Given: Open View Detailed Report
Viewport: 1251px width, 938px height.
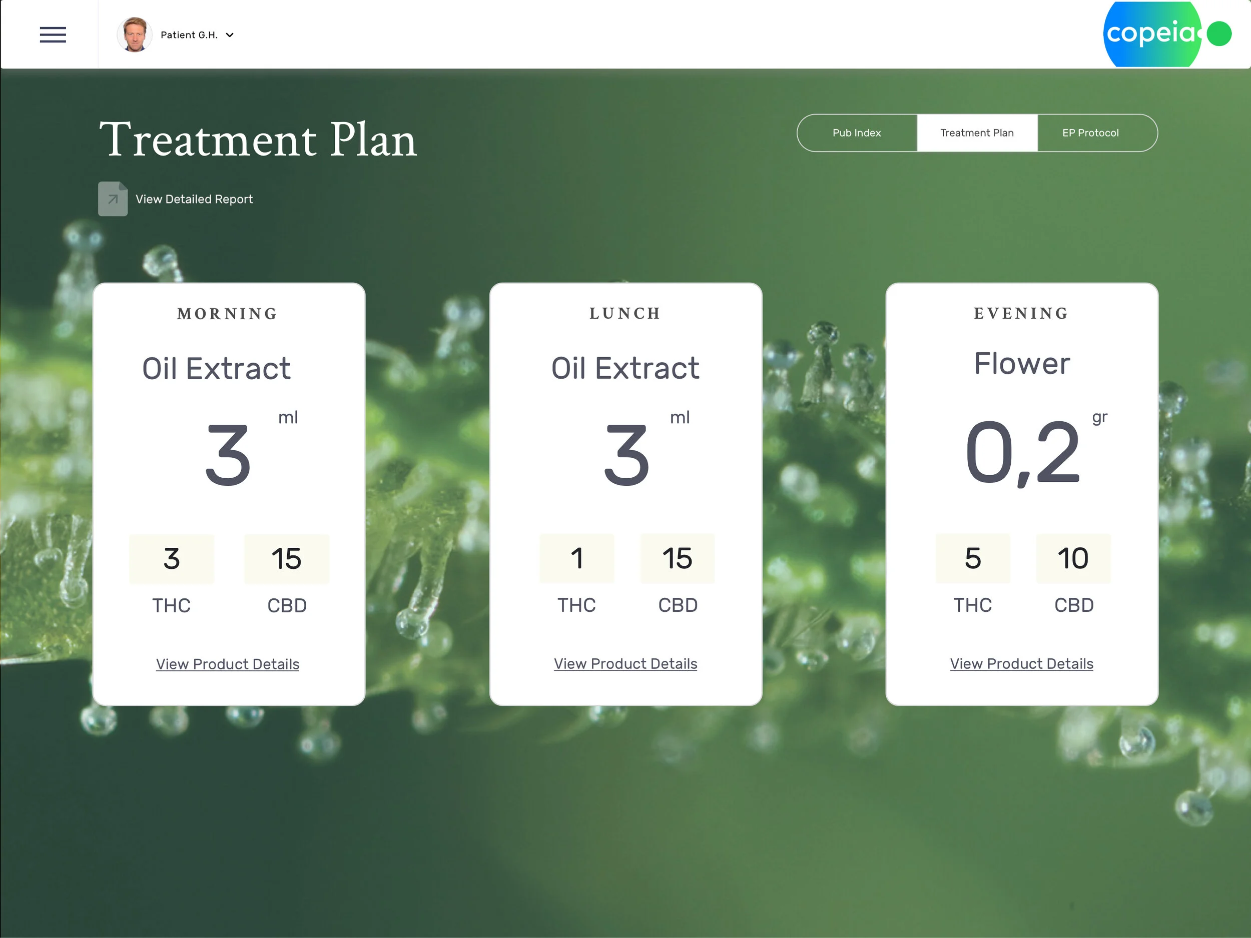Looking at the screenshot, I should tap(194, 199).
